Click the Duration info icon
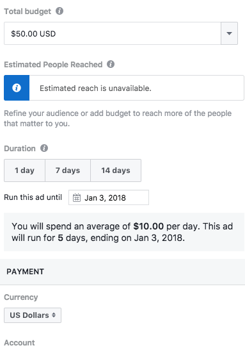 tap(44, 148)
